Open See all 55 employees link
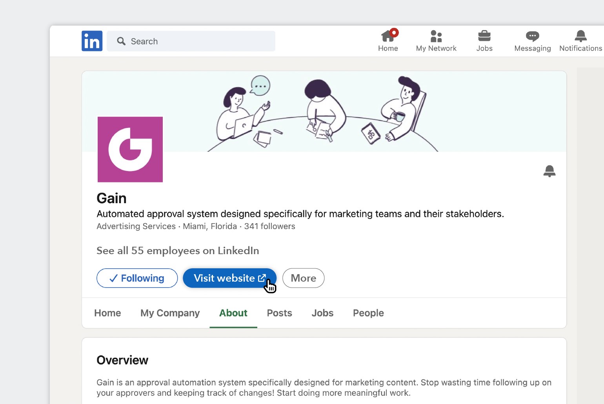 pos(178,251)
